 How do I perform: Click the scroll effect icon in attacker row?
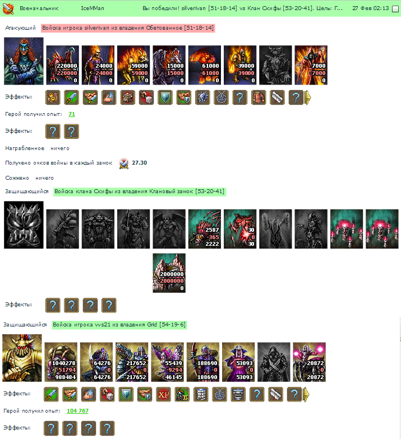277,97
